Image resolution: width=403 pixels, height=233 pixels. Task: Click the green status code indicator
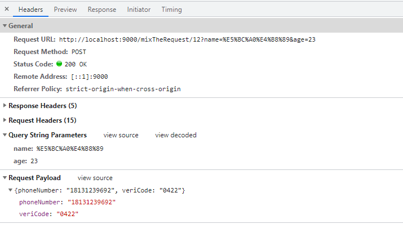pos(59,64)
